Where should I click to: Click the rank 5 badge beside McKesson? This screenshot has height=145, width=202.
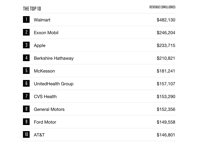[26, 71]
